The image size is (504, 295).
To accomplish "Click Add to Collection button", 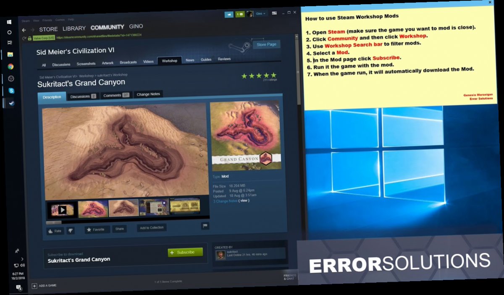I will (x=152, y=227).
